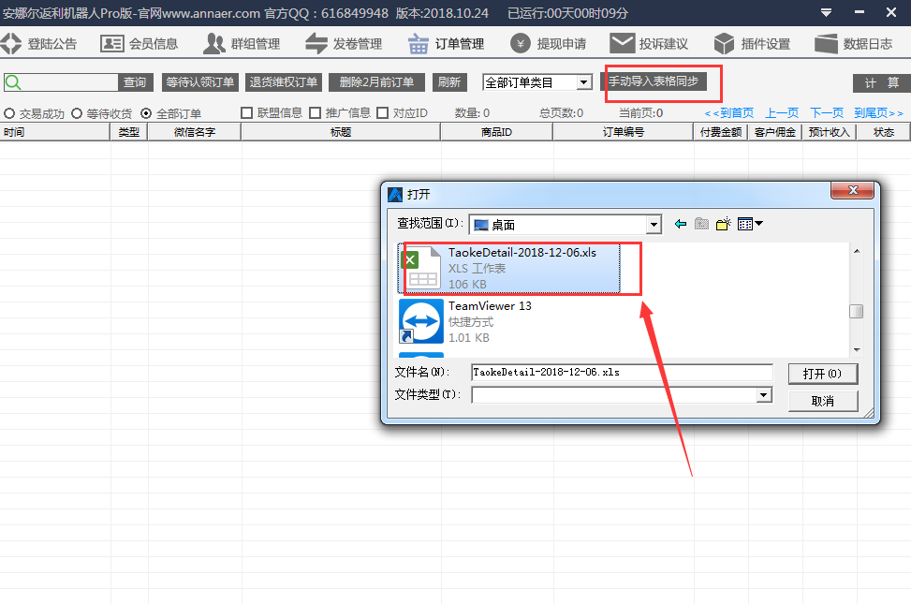Check the 推广信息 checkbox
This screenshot has height=604, width=911.
(x=315, y=112)
